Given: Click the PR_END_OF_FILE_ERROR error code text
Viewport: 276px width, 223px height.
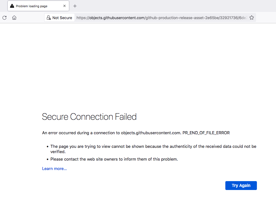Looking at the screenshot, I should click(206, 133).
